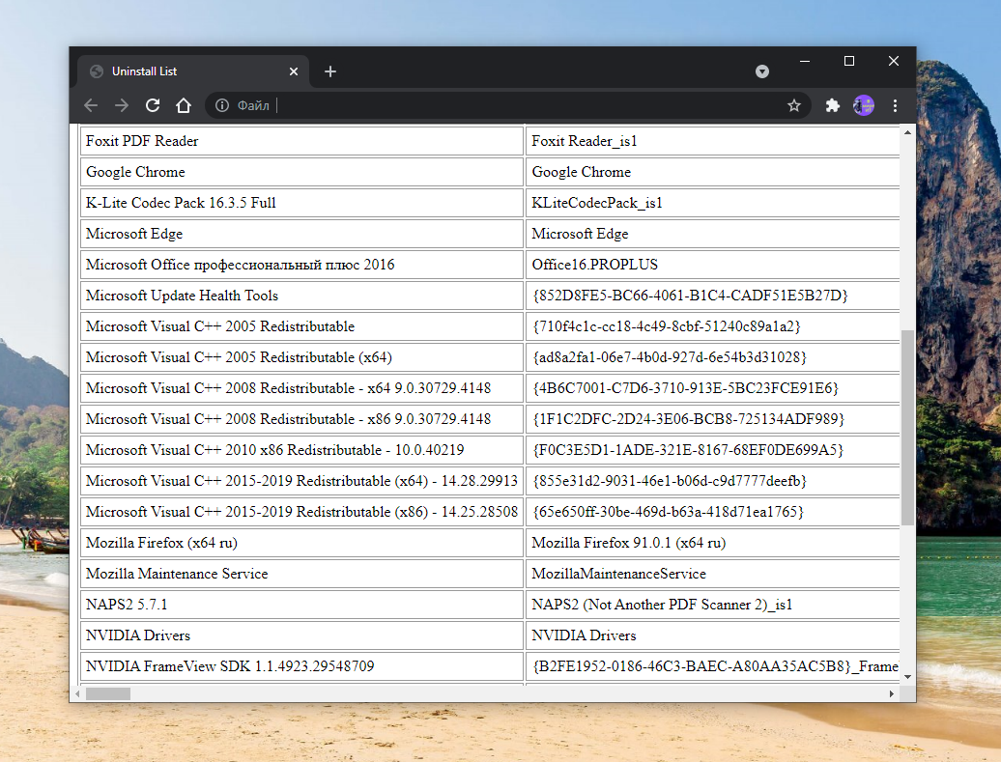Click the 'MozillaMaintenanceService' cell
The height and width of the screenshot is (762, 1001).
pyautogui.click(x=712, y=574)
